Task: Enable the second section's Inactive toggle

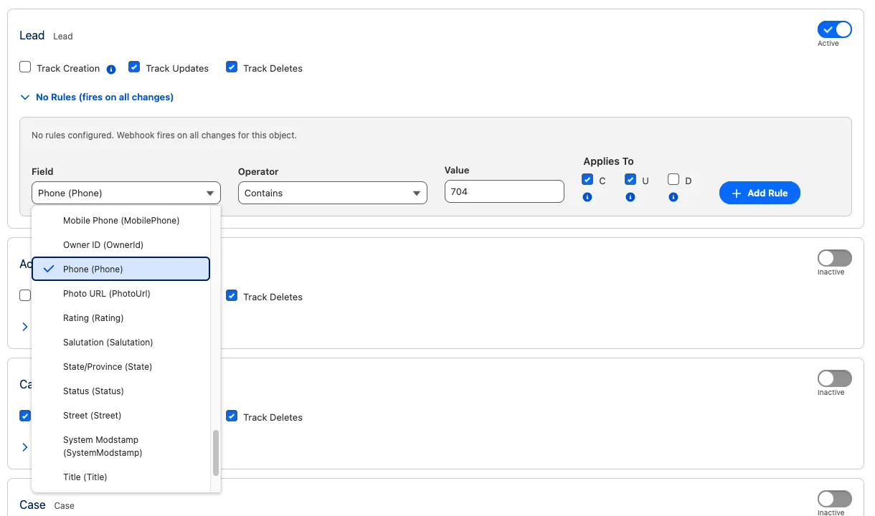Action: (835, 258)
